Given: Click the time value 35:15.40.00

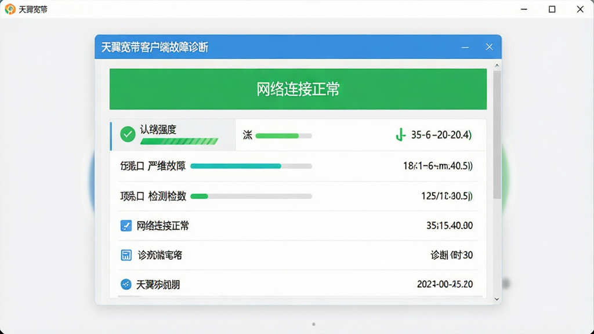Looking at the screenshot, I should tap(450, 226).
